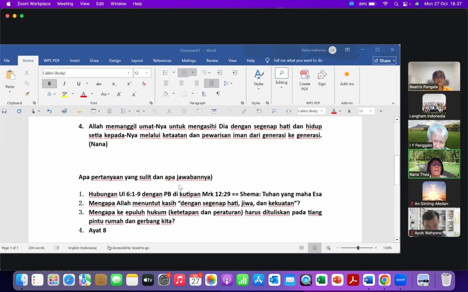Click the Paste clipboard icon
Screen dimensions: 468x292
tap(10, 76)
